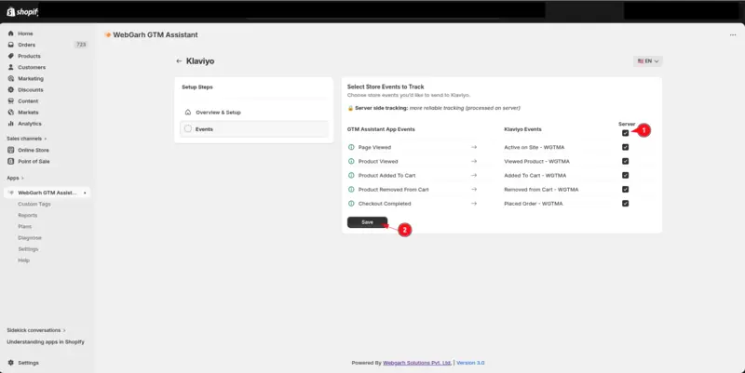This screenshot has width=745, height=373.
Task: Open Plans submenu item
Action: 25,226
